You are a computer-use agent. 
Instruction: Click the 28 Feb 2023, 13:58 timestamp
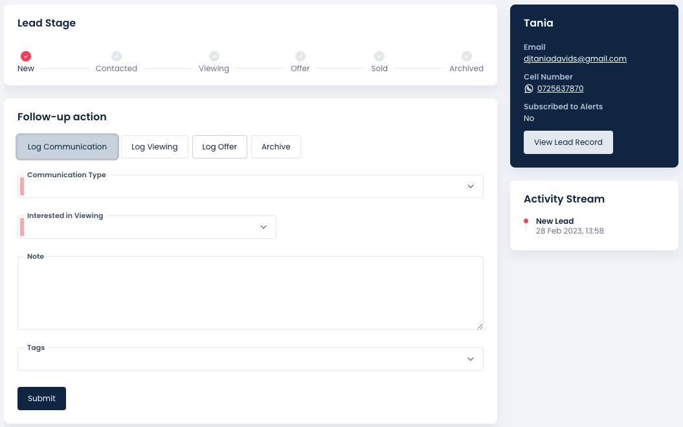point(570,231)
